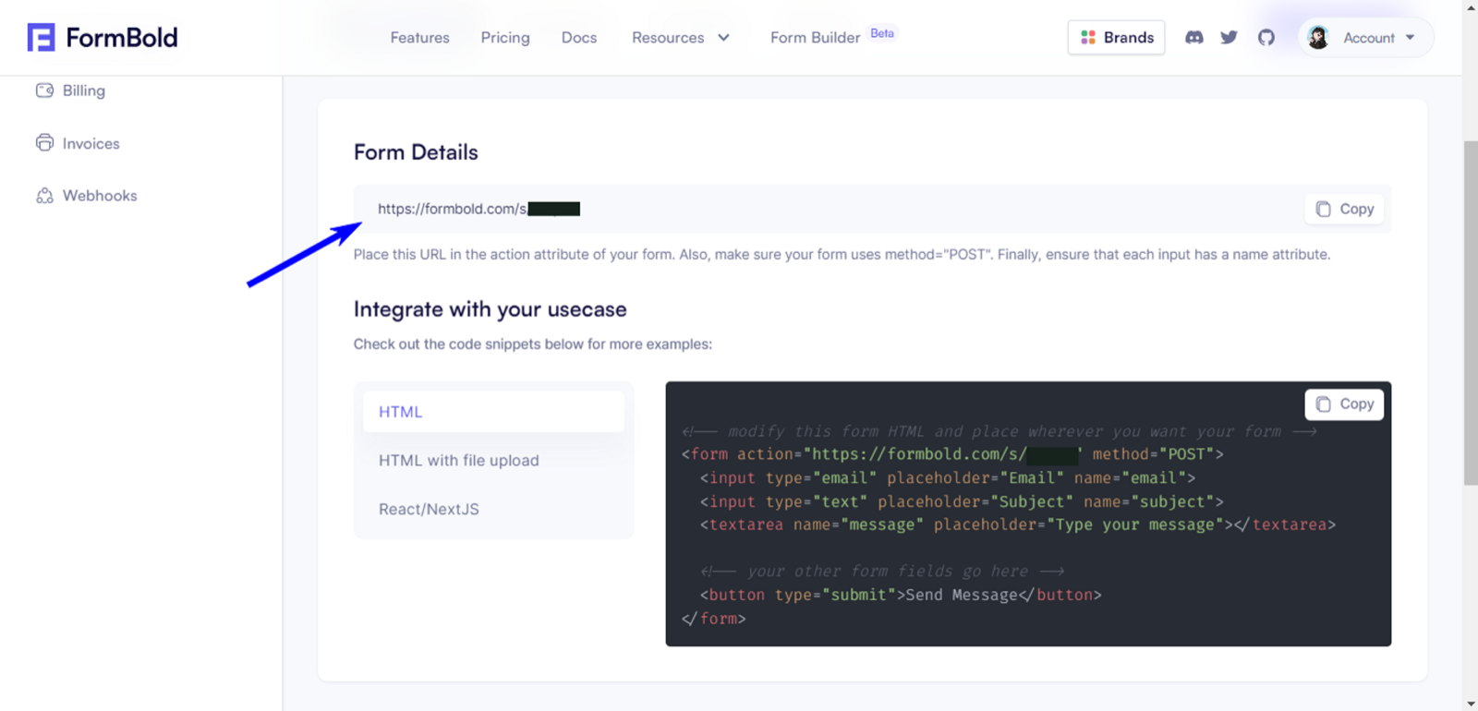Open the Brands button
Image resolution: width=1478 pixels, height=711 pixels.
point(1116,38)
